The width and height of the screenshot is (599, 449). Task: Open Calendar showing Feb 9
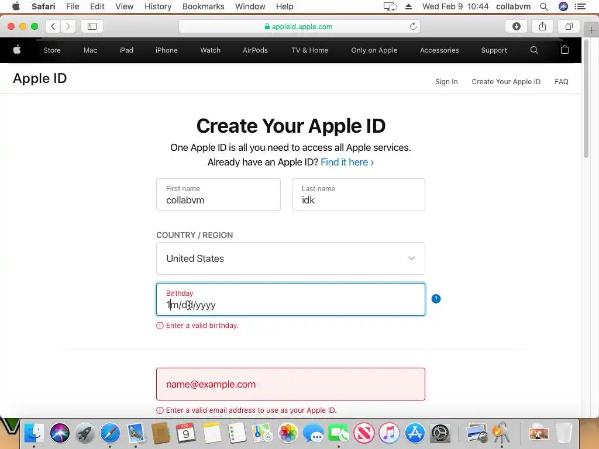186,433
